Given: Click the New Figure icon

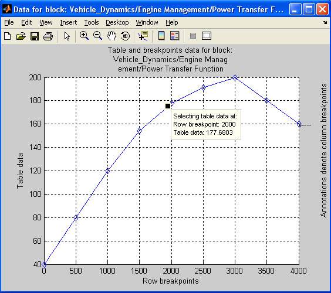Looking at the screenshot, I should (x=8, y=36).
